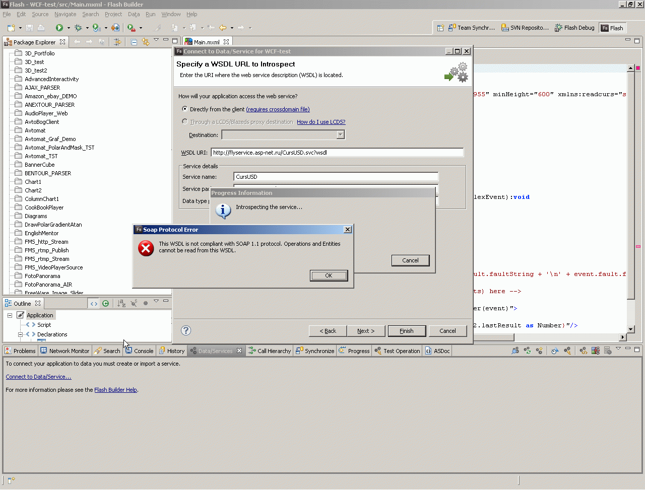Click 'Connect to Data/Service…' link
The height and width of the screenshot is (490, 645).
38,377
